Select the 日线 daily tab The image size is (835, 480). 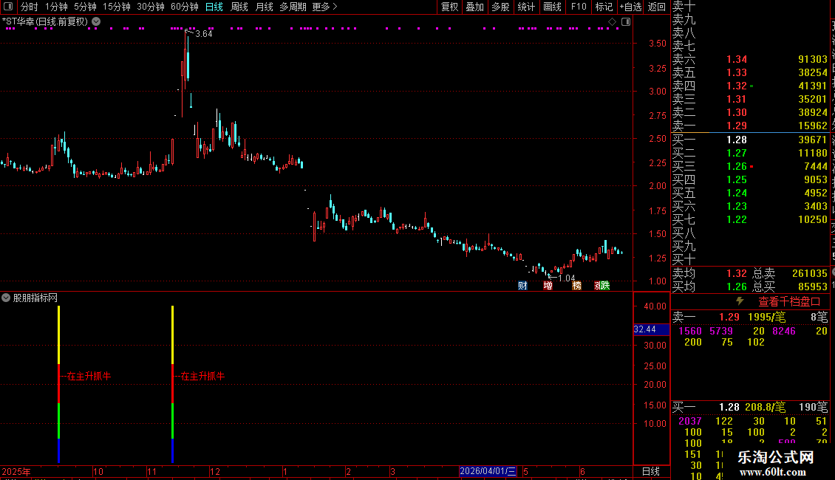click(214, 7)
